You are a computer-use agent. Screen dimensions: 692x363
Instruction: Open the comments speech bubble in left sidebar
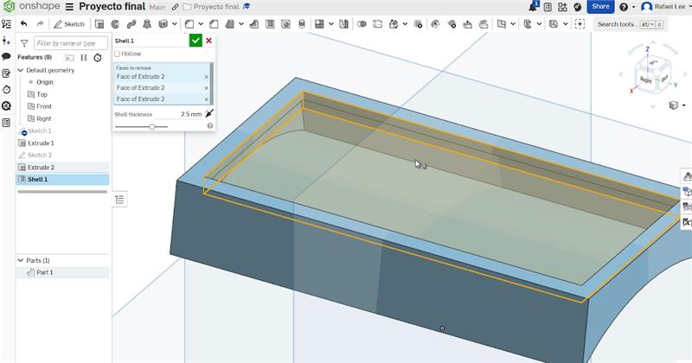pos(6,56)
